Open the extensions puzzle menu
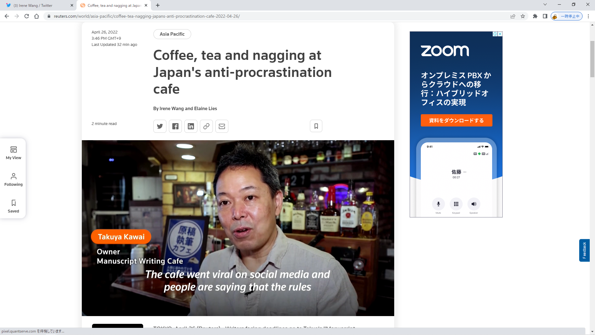Screen dimensions: 595x335 coord(535,16)
